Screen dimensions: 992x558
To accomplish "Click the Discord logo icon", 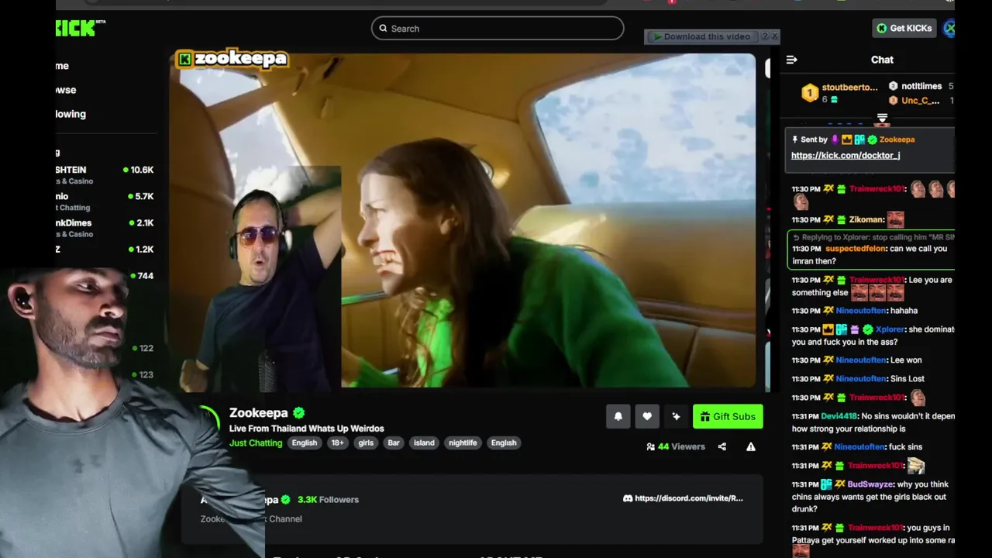I will [628, 498].
